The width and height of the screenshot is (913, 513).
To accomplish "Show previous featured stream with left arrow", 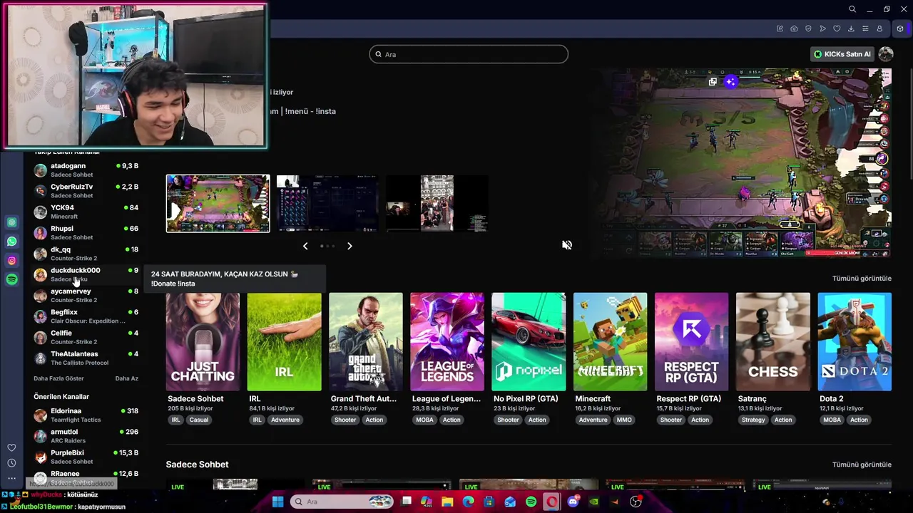I will pyautogui.click(x=305, y=246).
